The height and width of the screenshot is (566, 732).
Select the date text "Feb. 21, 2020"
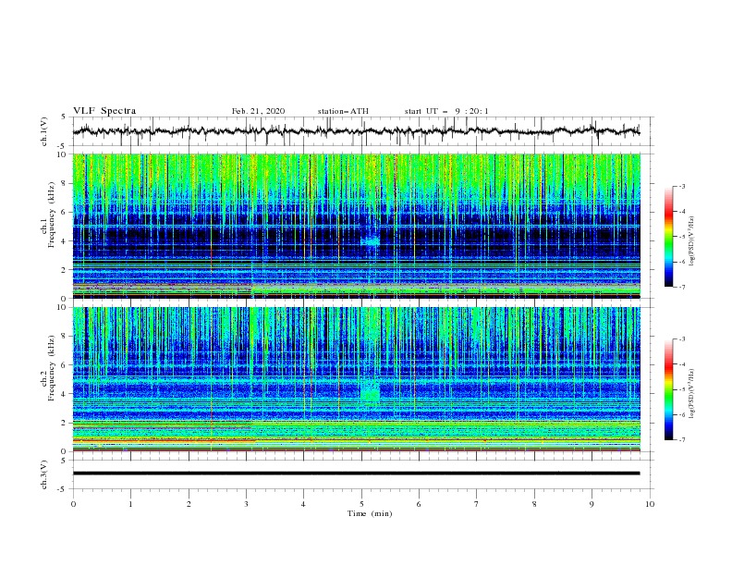[258, 111]
